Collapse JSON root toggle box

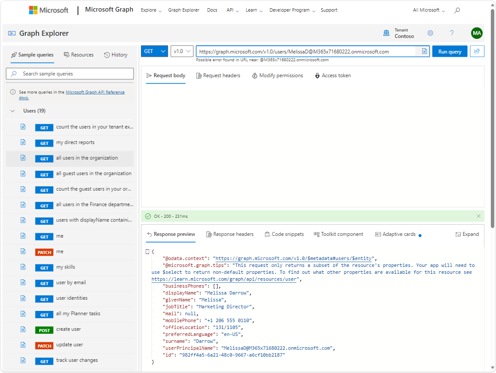click(x=147, y=252)
